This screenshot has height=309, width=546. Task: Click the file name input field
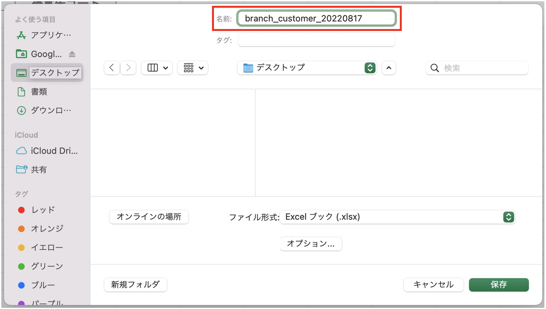click(316, 18)
